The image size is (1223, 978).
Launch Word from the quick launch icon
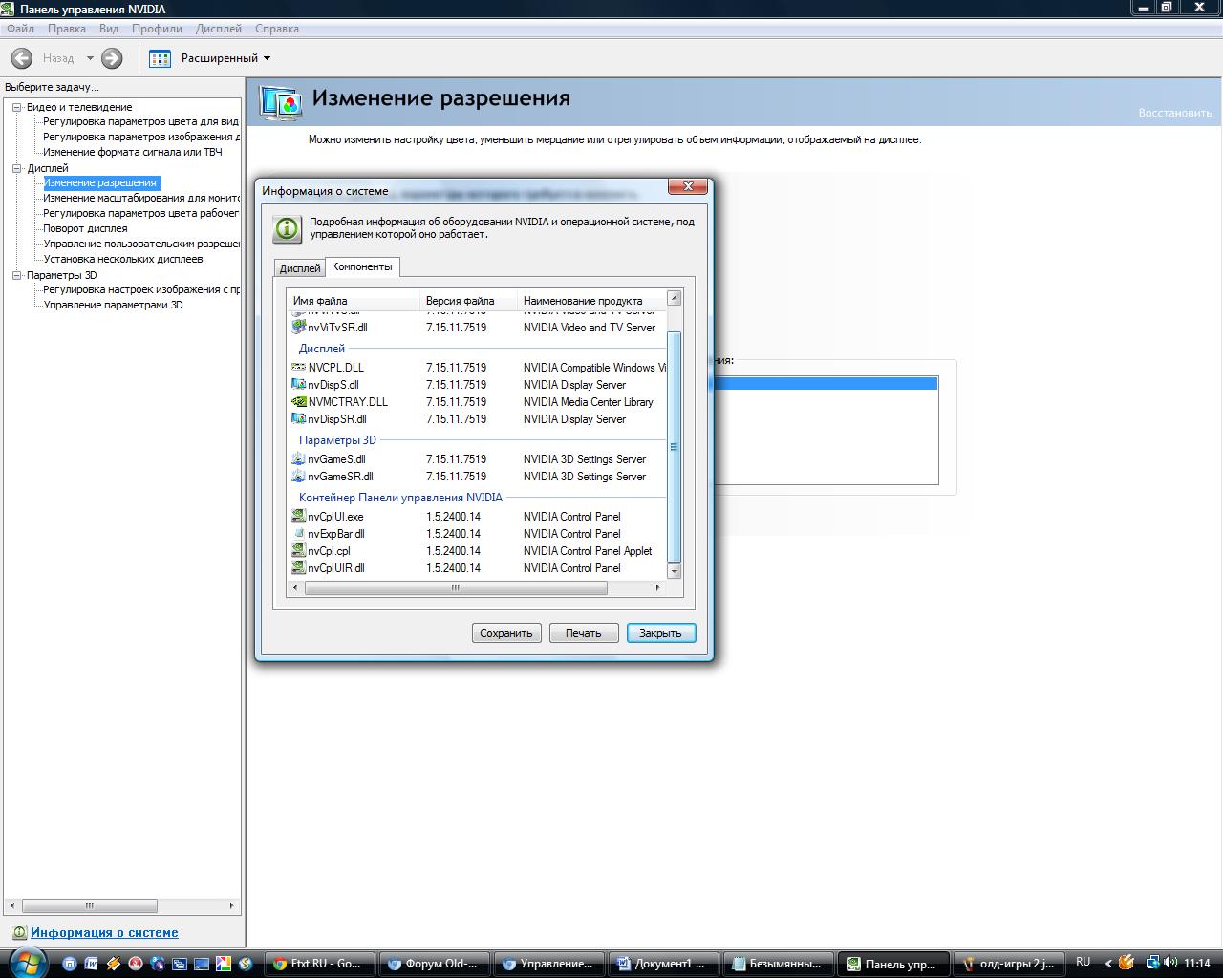click(x=91, y=964)
